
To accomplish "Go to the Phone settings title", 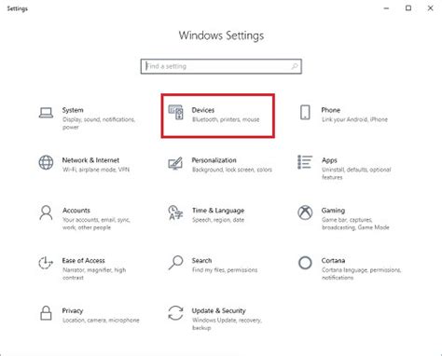I will [331, 110].
